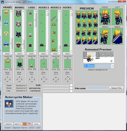Click the Legs list scroll up arrow

pos(35,11)
